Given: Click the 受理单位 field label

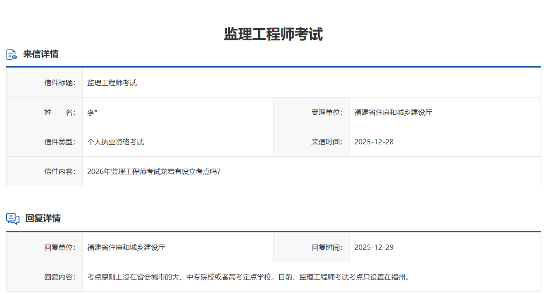Looking at the screenshot, I should point(327,112).
